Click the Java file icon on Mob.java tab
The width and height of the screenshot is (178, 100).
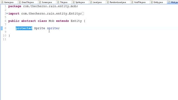tap(169, 2)
